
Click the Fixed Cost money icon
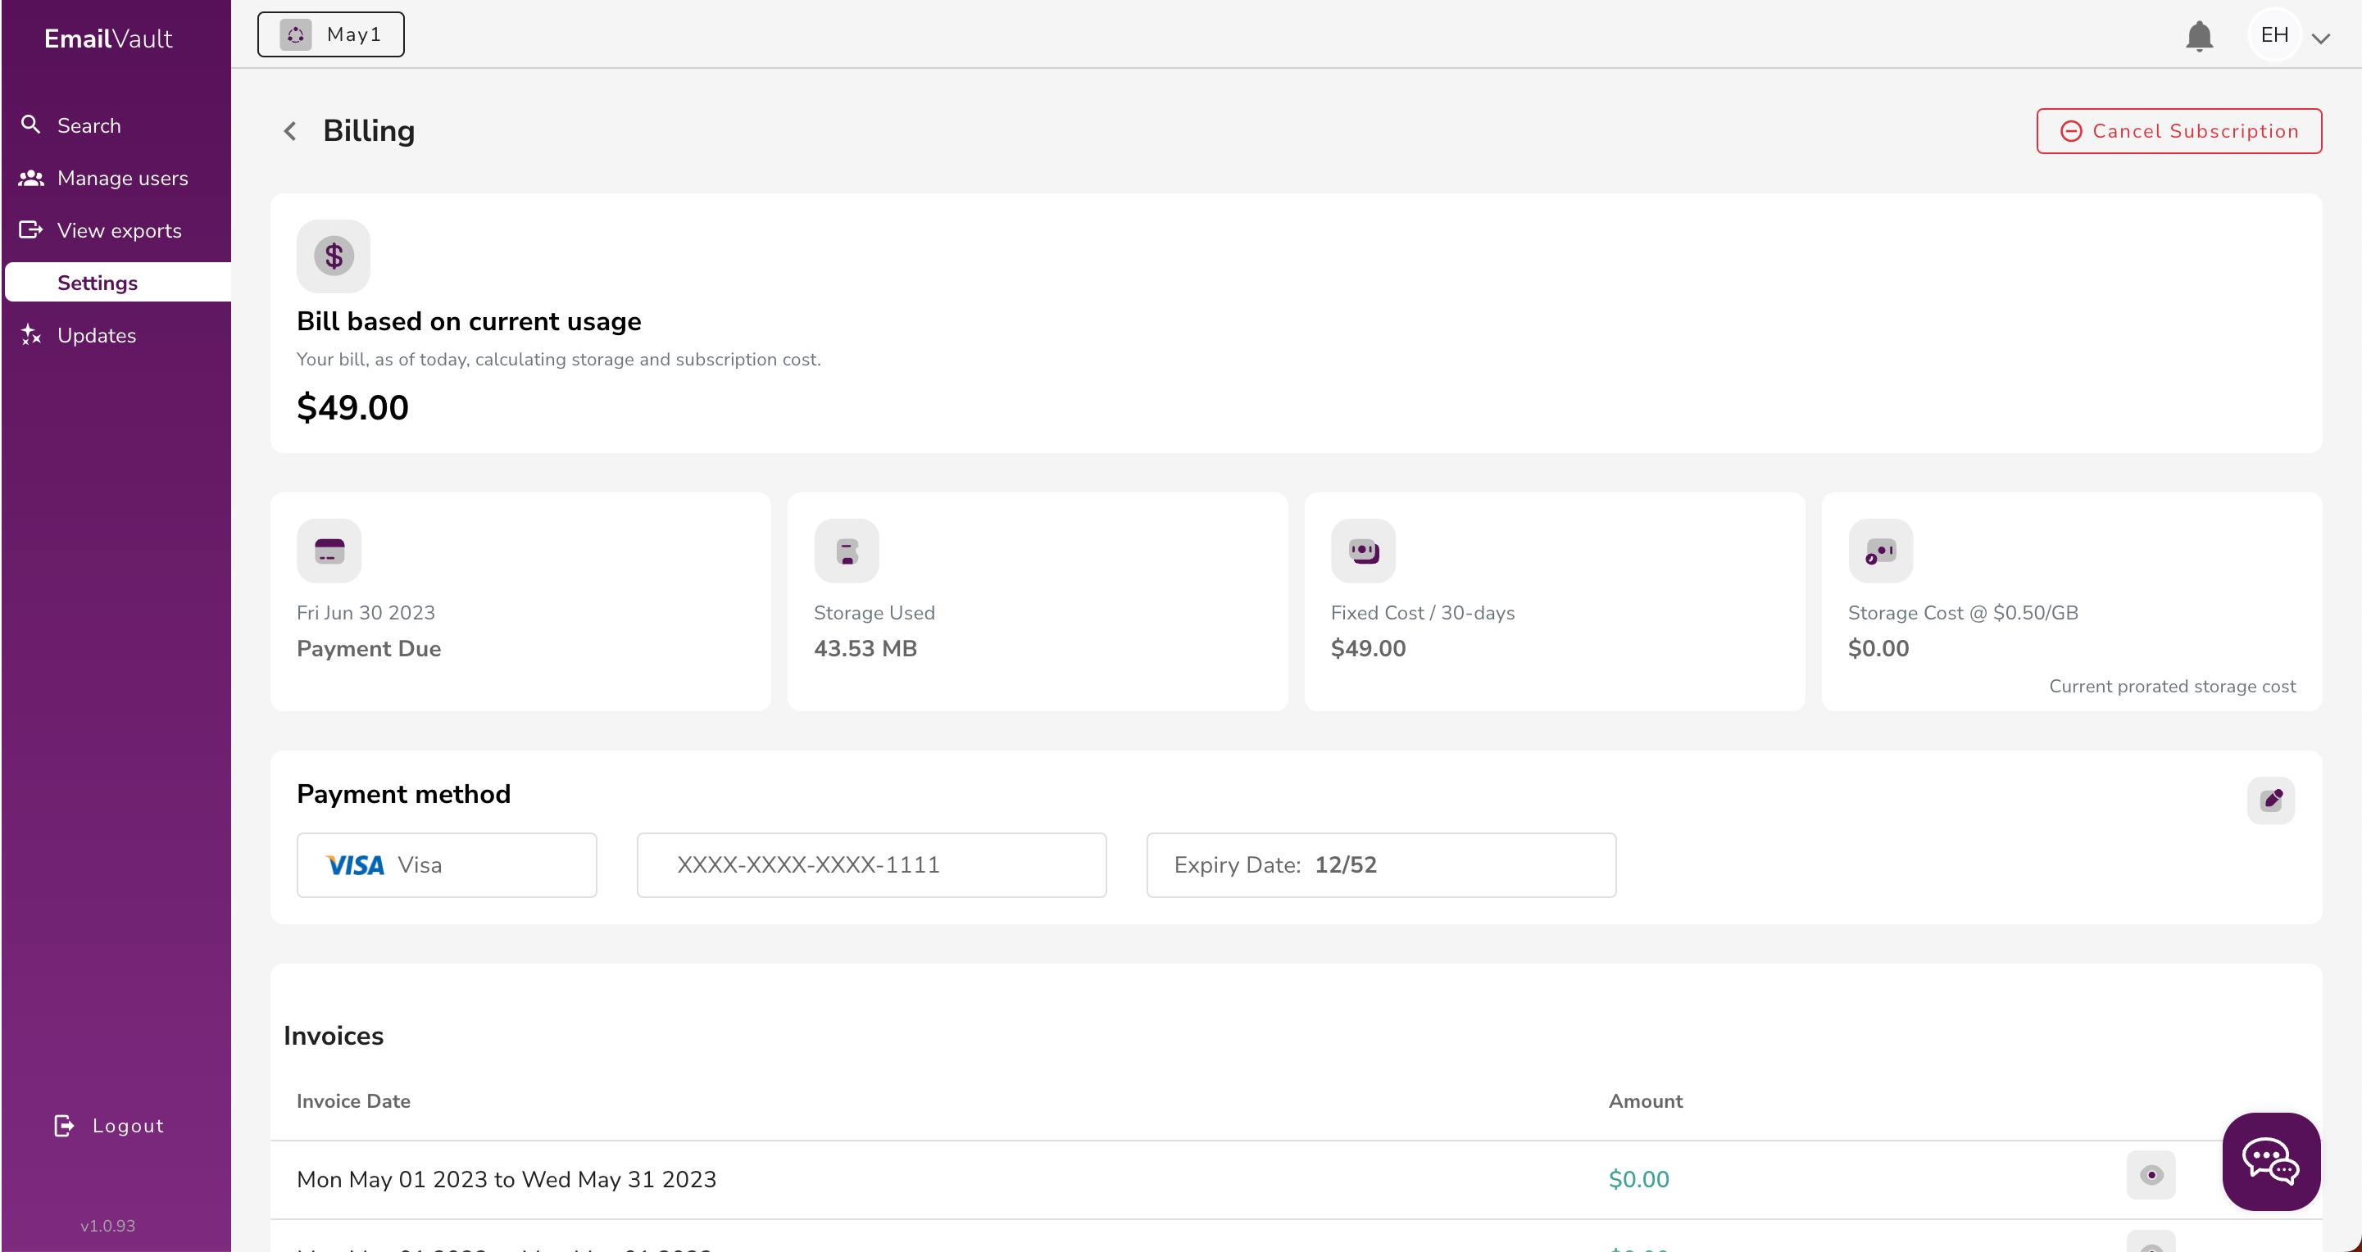tap(1364, 551)
